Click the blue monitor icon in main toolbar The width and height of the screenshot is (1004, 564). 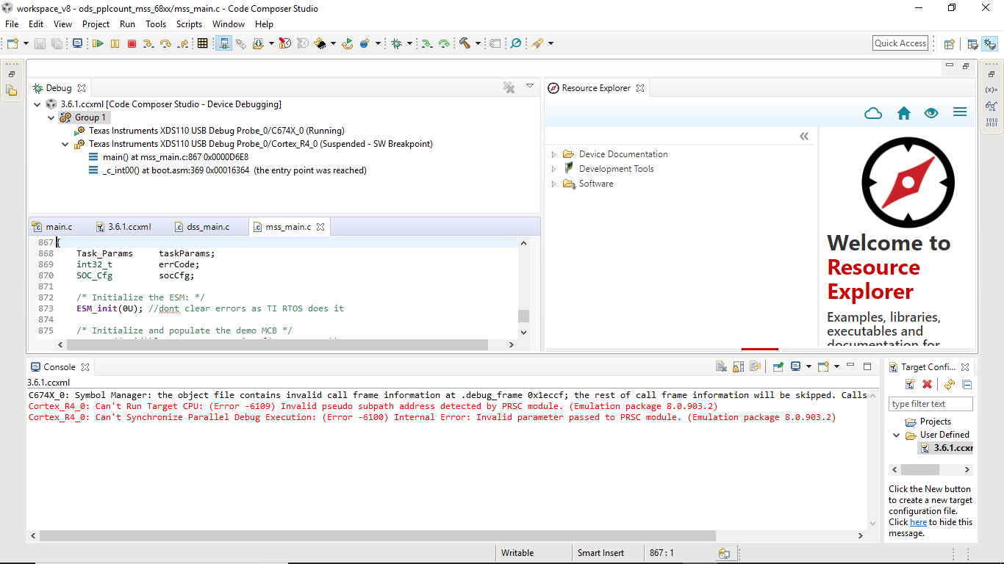pos(77,43)
